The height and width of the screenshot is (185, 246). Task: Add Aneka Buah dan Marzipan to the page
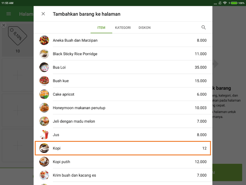tap(123, 40)
